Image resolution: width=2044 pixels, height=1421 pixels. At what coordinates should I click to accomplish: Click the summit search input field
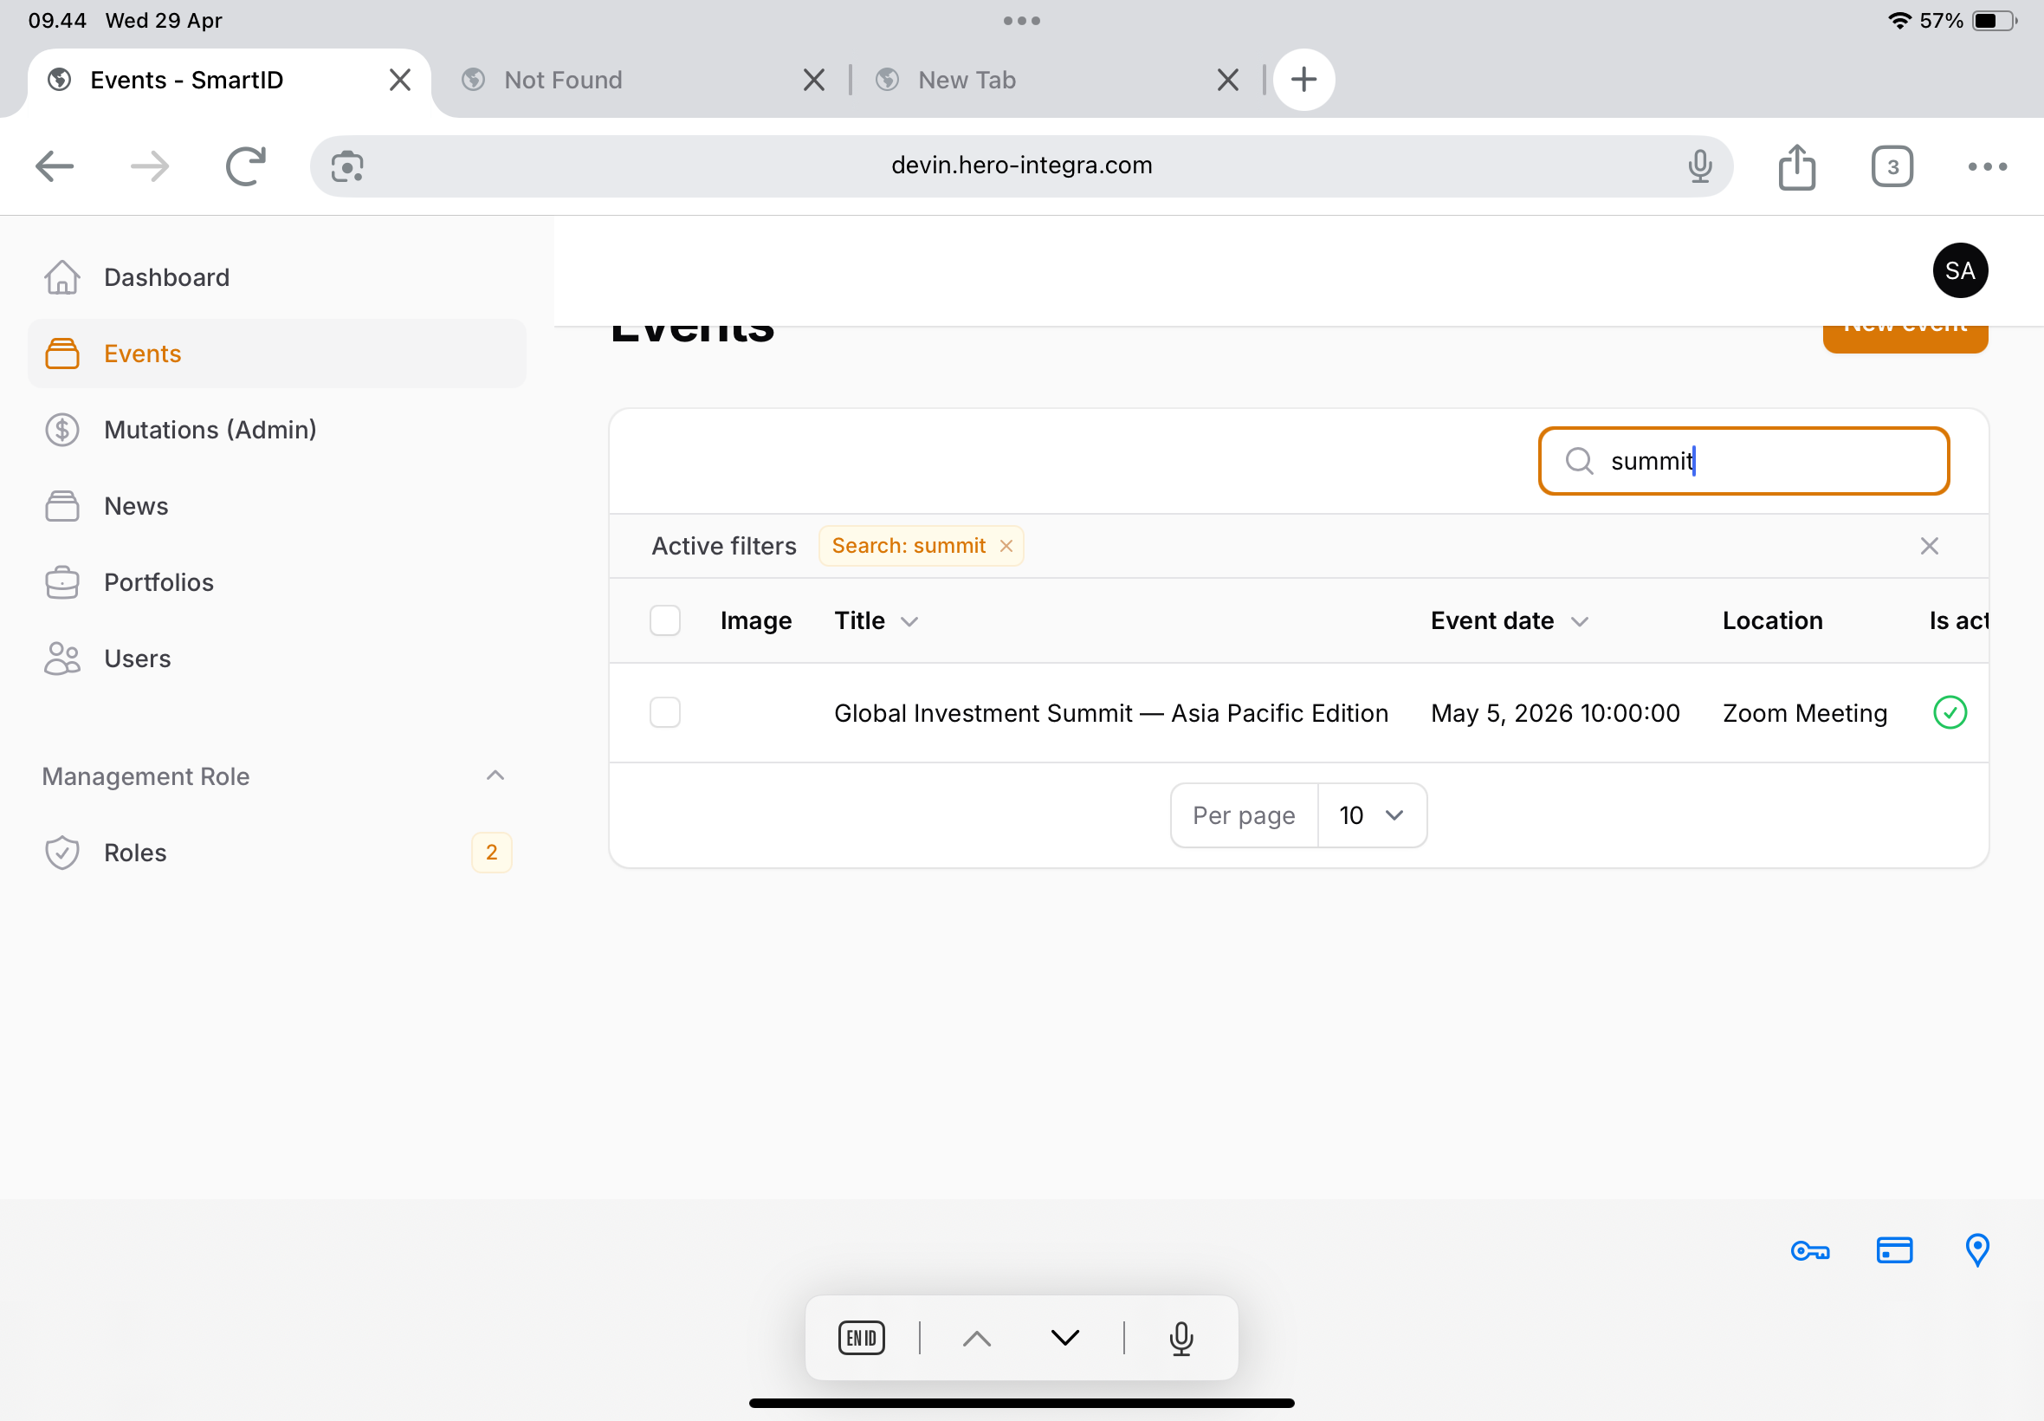point(1743,461)
